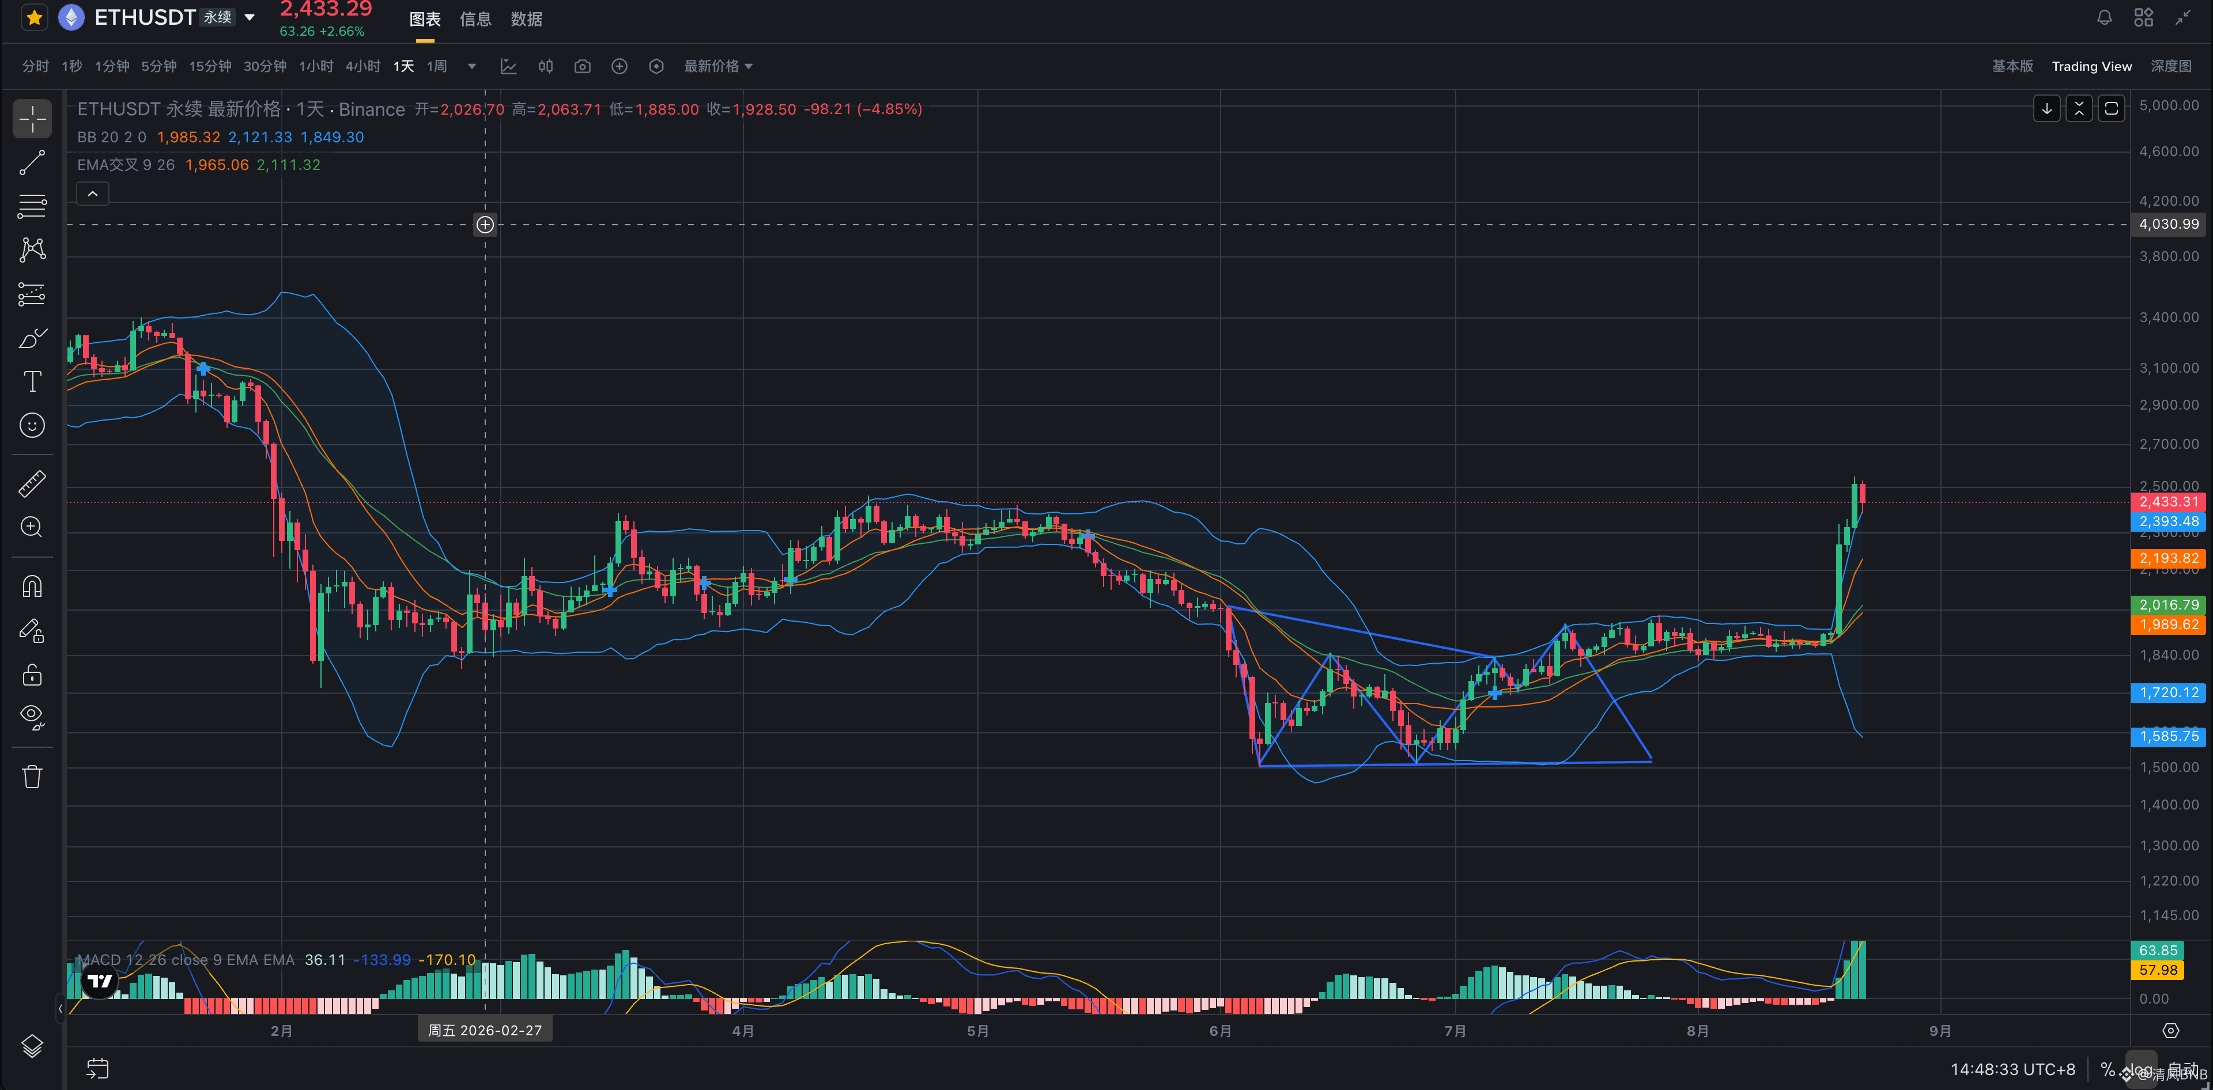Switch to the Trading View chart
The width and height of the screenshot is (2213, 1090).
[x=2091, y=66]
